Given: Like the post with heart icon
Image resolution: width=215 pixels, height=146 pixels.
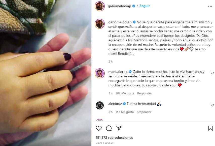Looking at the screenshot, I should (x=99, y=128).
